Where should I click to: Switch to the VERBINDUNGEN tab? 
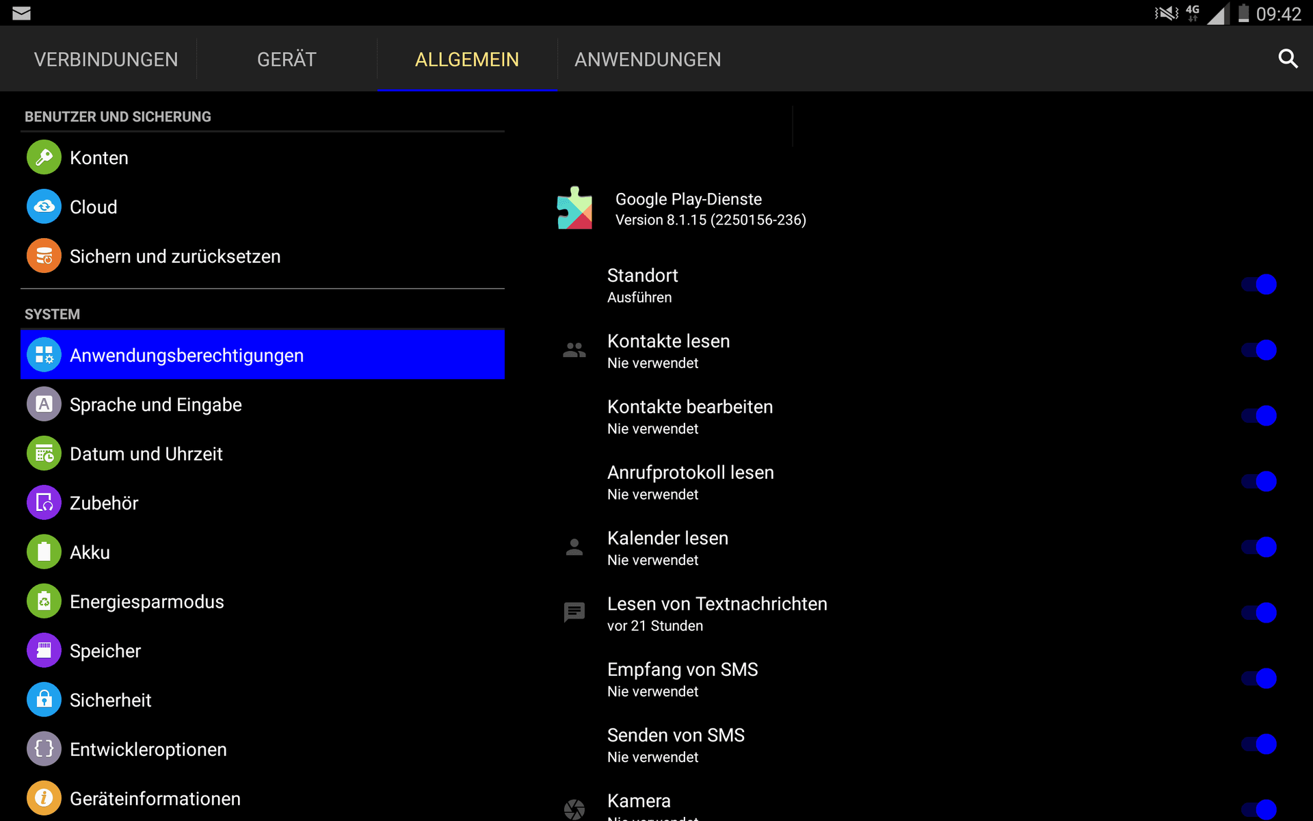pos(106,60)
